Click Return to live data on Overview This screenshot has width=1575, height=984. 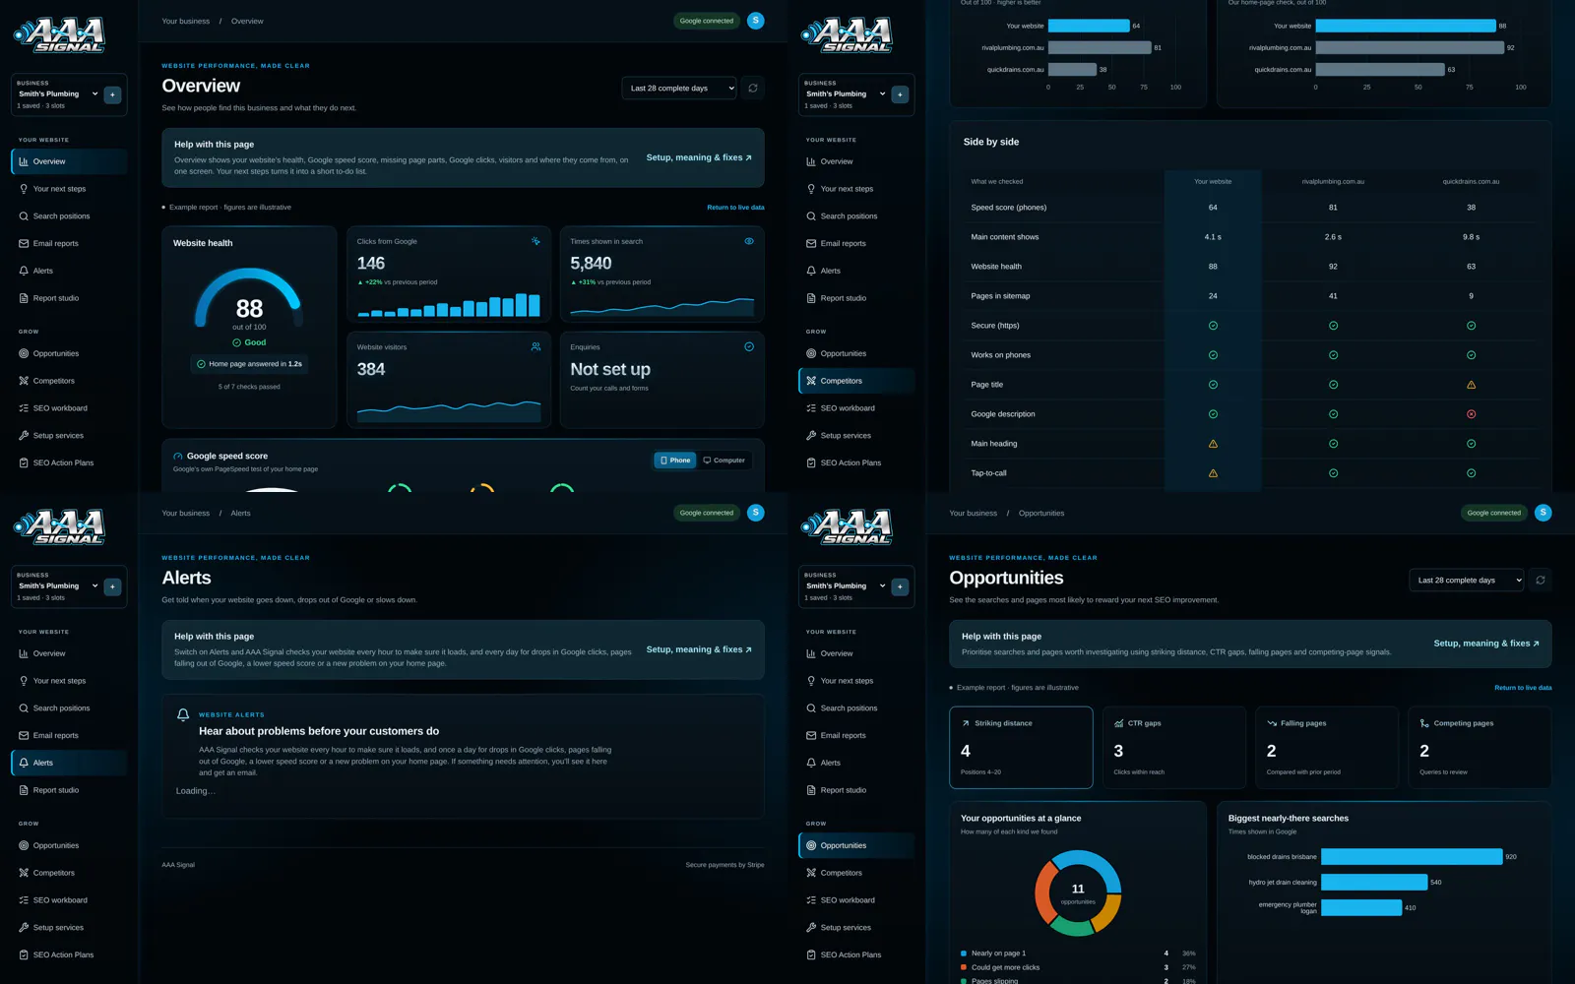(x=735, y=208)
